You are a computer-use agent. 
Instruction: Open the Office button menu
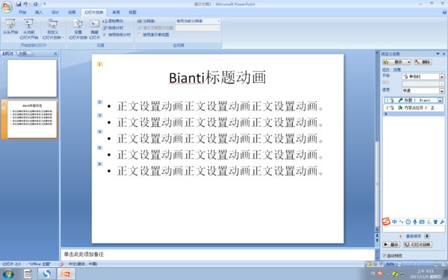tap(7, 7)
